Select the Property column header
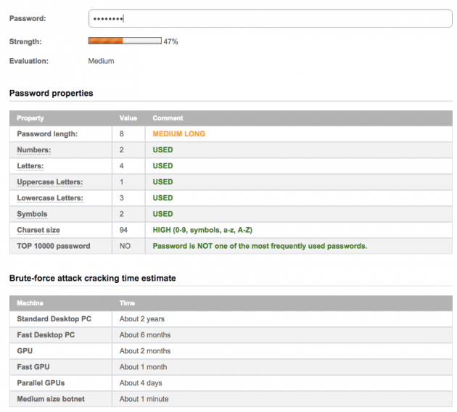The width and height of the screenshot is (457, 412). [30, 118]
